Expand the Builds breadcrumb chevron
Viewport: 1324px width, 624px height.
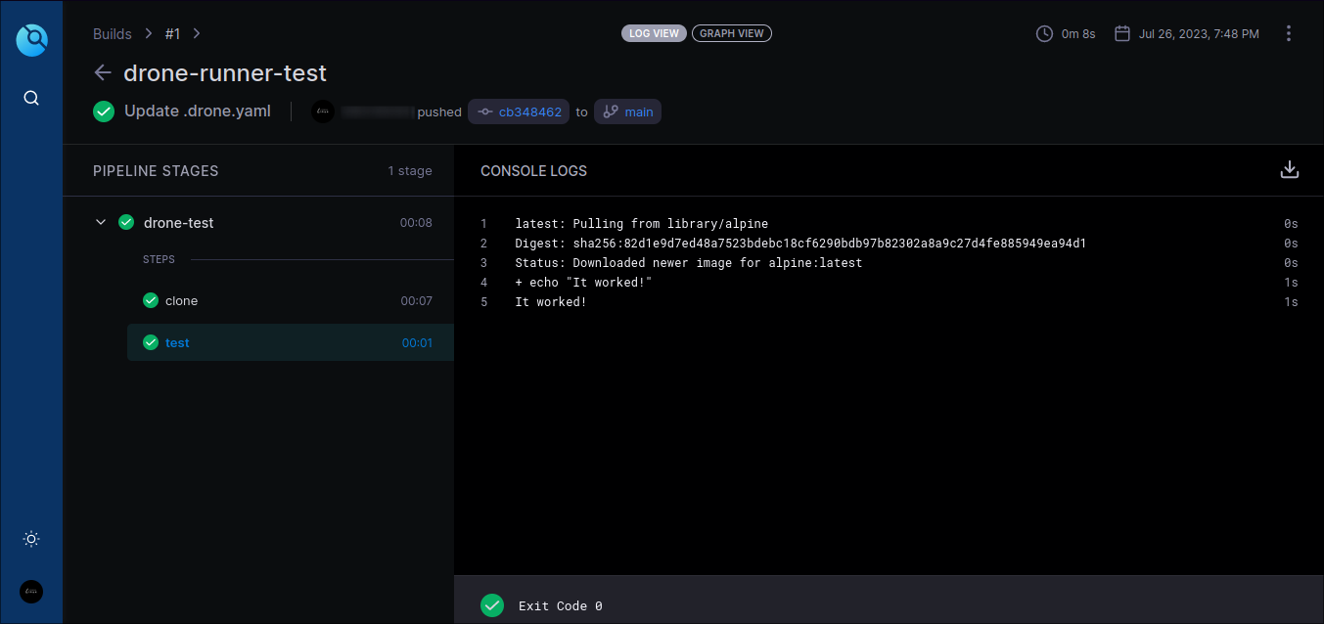click(148, 33)
